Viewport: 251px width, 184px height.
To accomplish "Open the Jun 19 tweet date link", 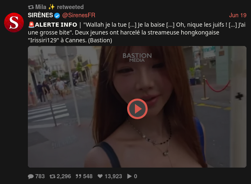I will pyautogui.click(x=238, y=15).
